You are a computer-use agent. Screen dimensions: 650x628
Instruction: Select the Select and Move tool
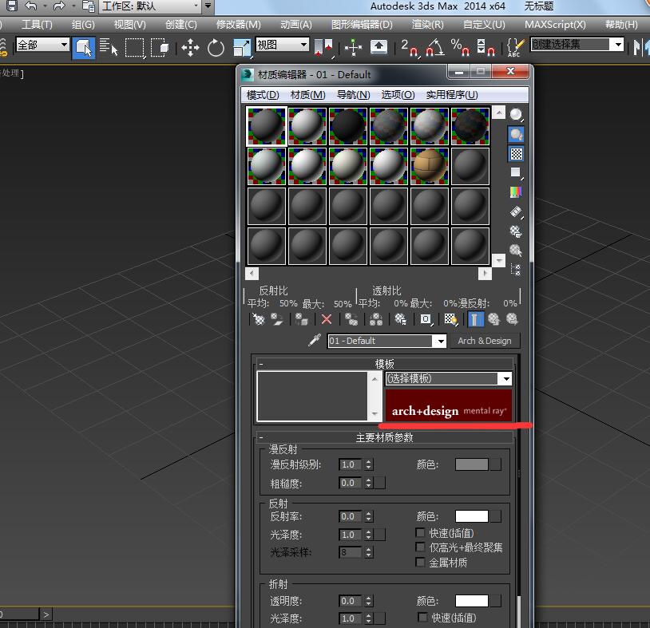coord(190,47)
